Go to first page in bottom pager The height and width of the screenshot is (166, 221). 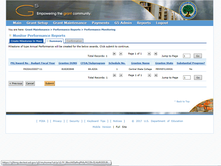[x=114, y=75]
